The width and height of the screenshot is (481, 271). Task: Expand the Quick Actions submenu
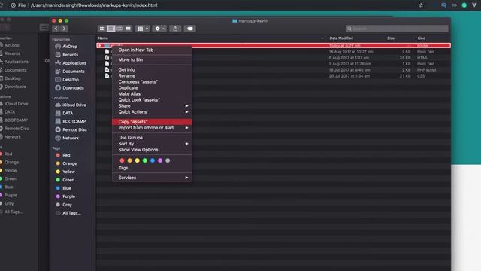pos(152,112)
